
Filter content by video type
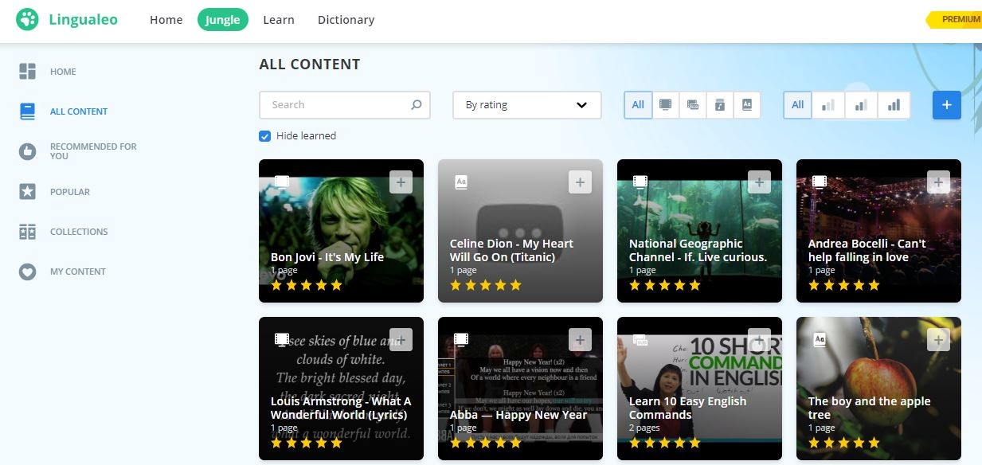[666, 104]
